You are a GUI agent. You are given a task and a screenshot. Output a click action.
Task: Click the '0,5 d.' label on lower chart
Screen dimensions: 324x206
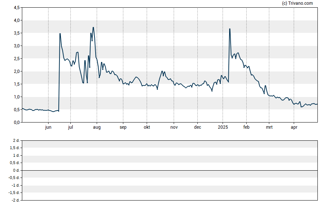click(x=15, y=163)
